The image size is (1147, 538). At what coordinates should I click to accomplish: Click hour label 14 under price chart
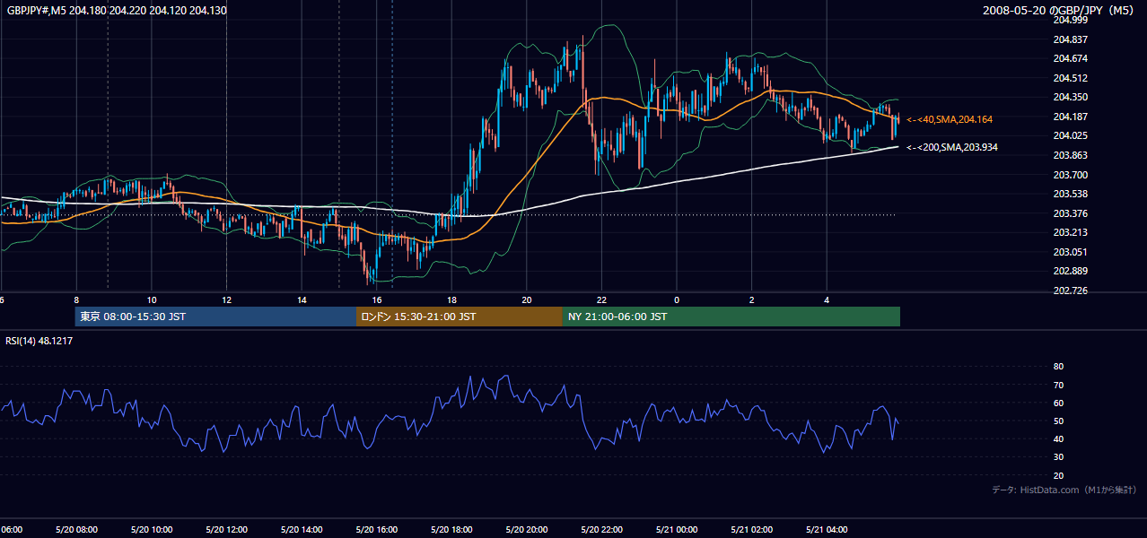[x=302, y=299]
